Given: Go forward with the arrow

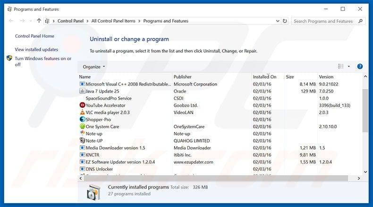Looking at the screenshot, I should 22,21.
